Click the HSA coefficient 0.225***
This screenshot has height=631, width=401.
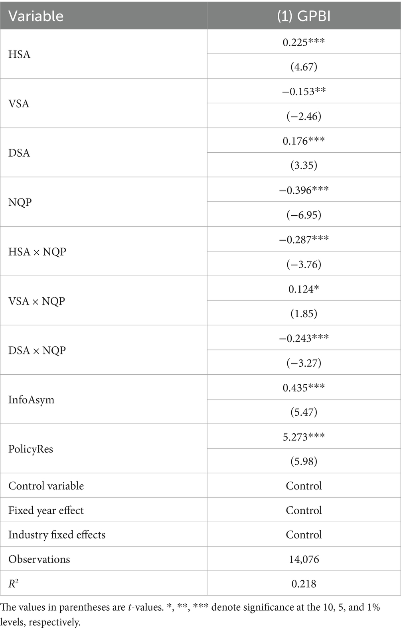(x=304, y=42)
